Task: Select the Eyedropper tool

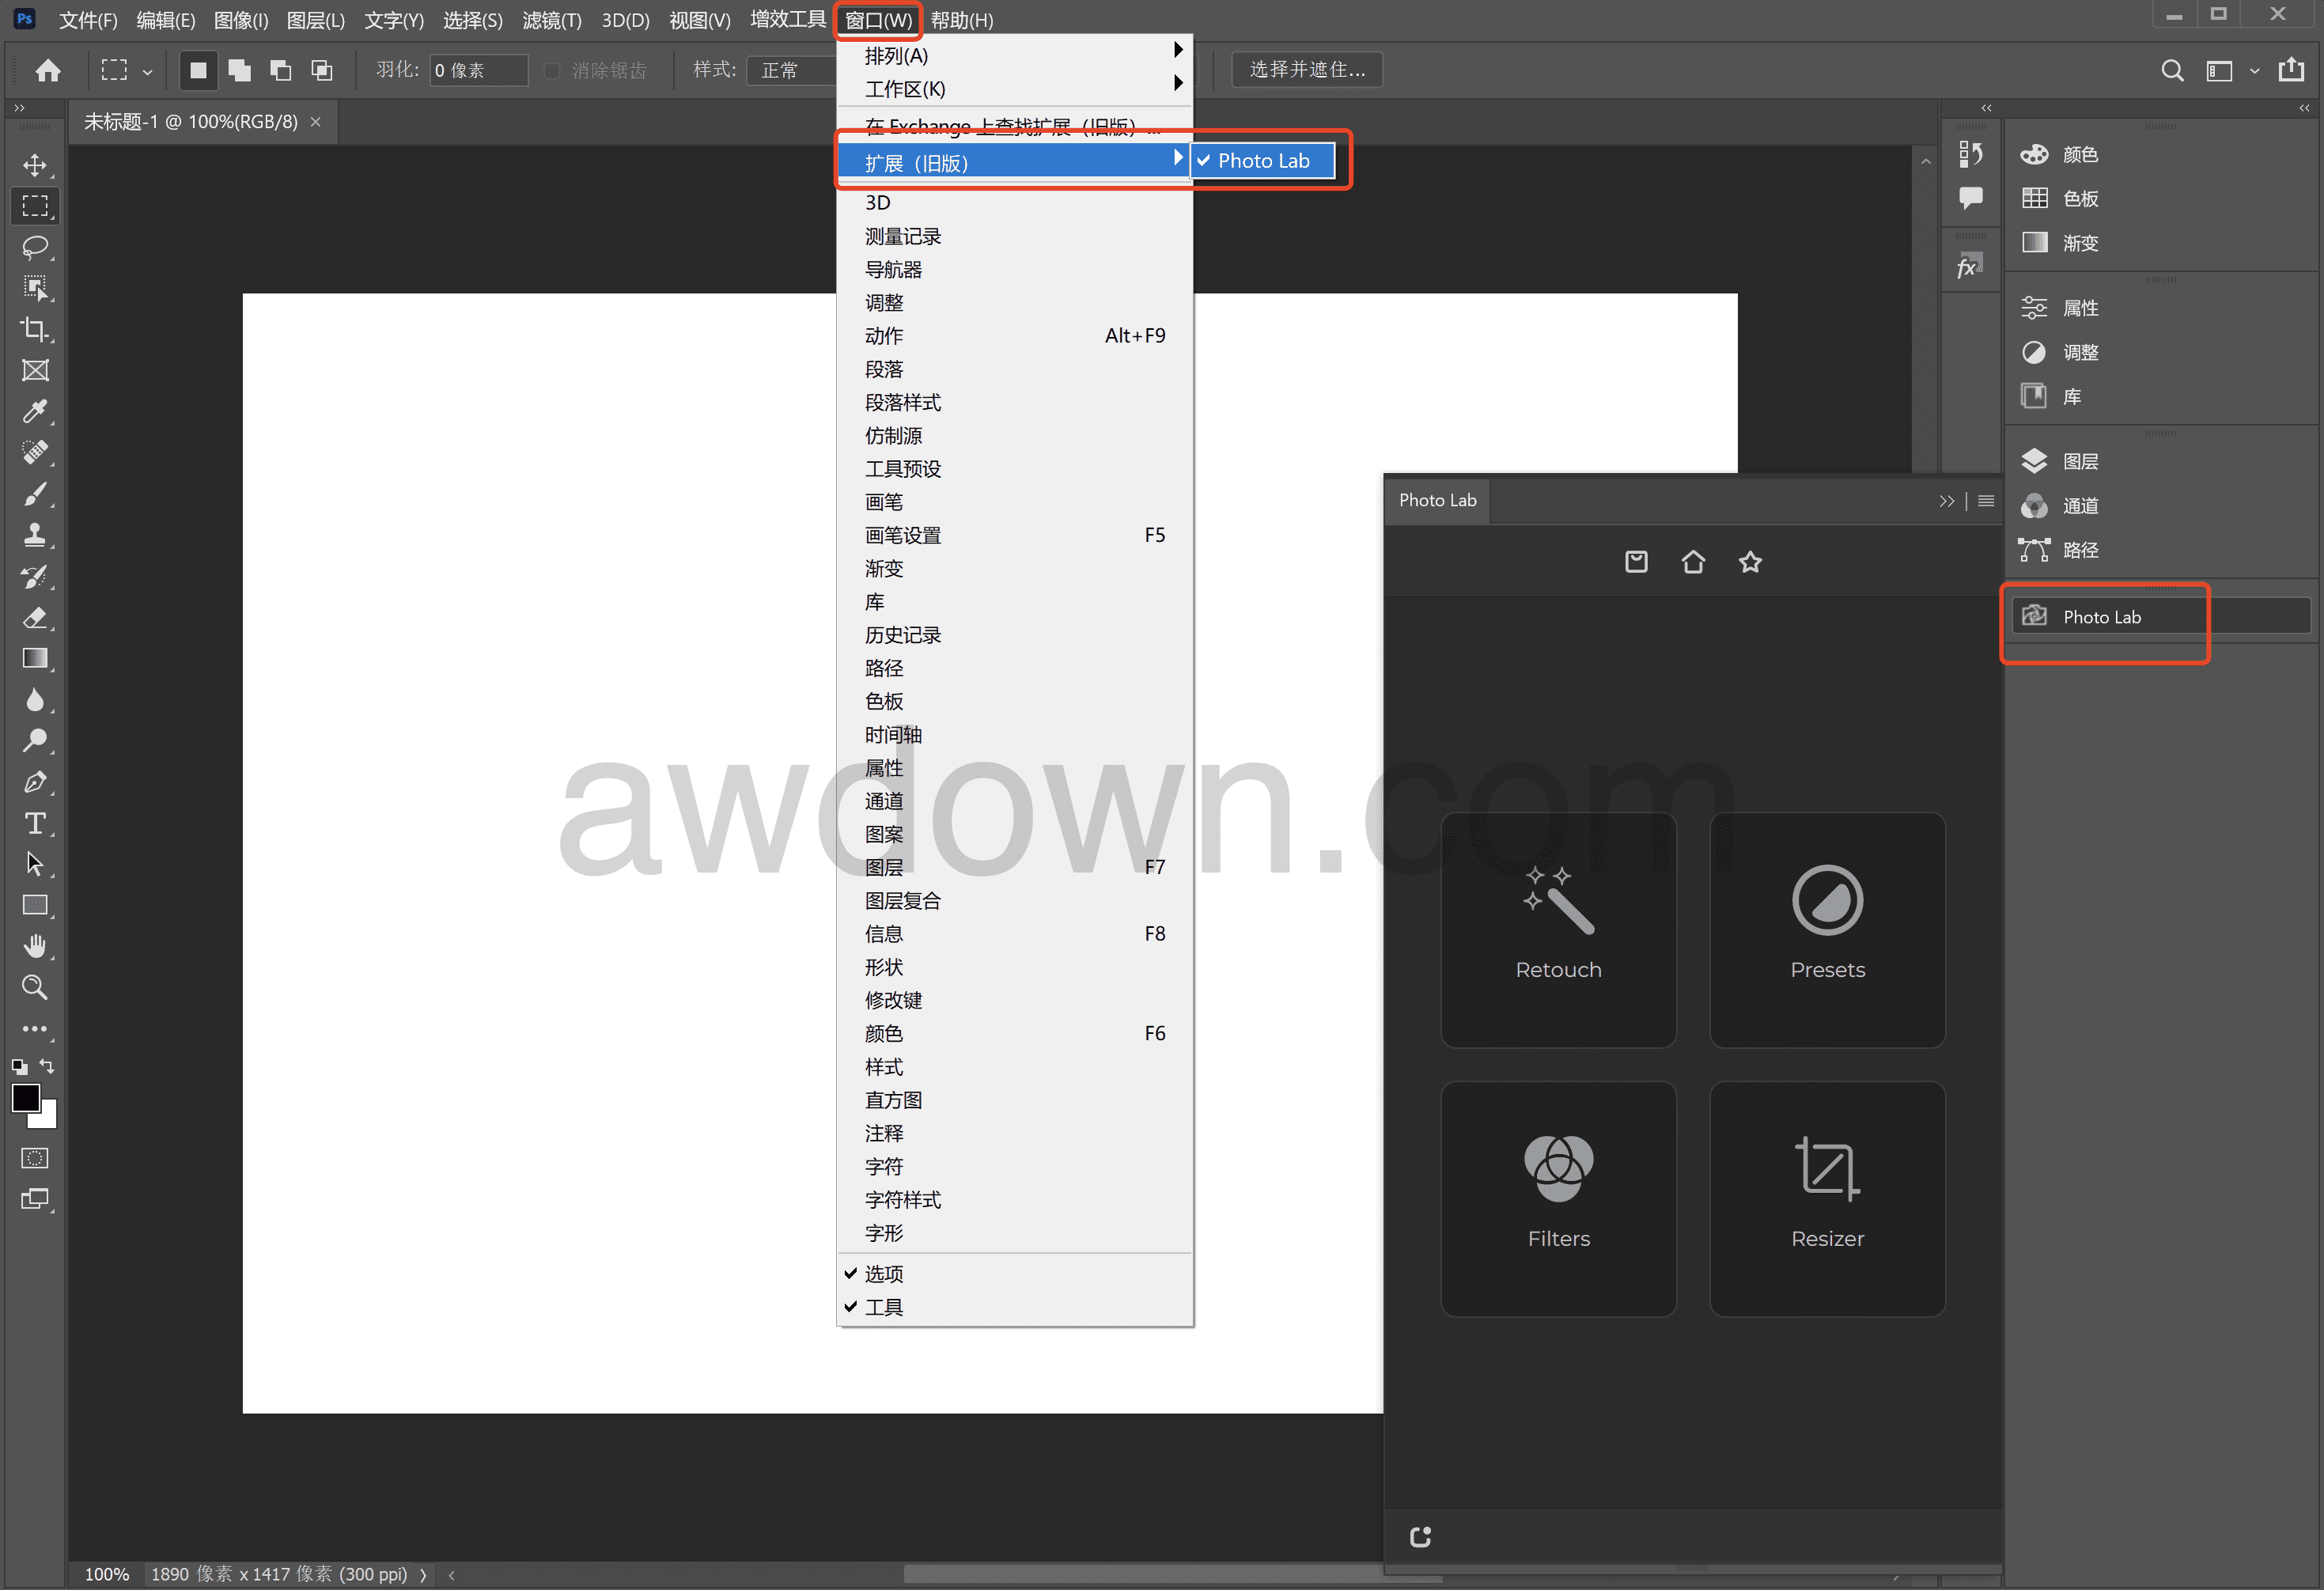Action: tap(35, 412)
